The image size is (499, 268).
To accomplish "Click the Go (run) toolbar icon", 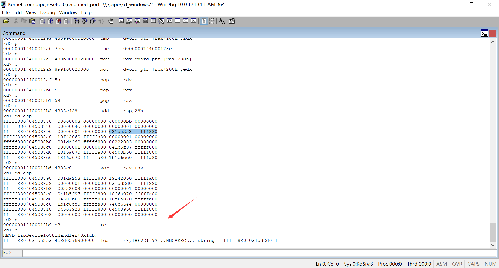I will (x=42, y=21).
